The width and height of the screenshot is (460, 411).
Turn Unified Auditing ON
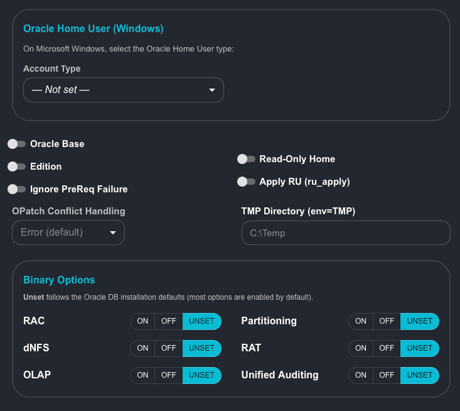(361, 375)
